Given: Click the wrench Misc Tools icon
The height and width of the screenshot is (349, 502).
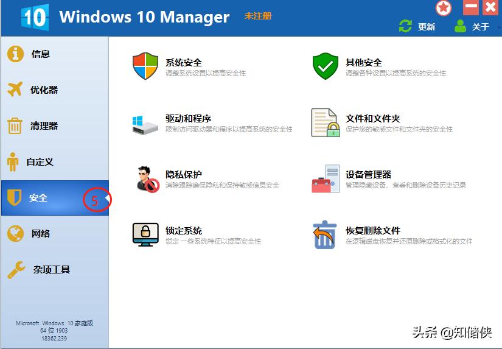Looking at the screenshot, I should [16, 270].
